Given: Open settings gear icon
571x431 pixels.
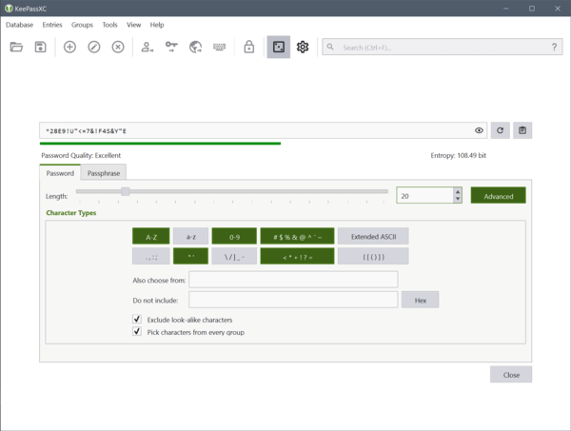Looking at the screenshot, I should [303, 47].
